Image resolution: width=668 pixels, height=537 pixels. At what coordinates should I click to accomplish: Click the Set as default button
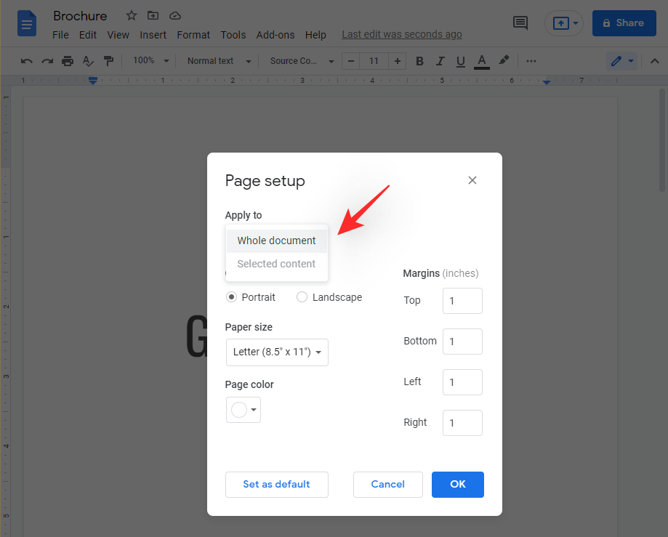pos(276,484)
